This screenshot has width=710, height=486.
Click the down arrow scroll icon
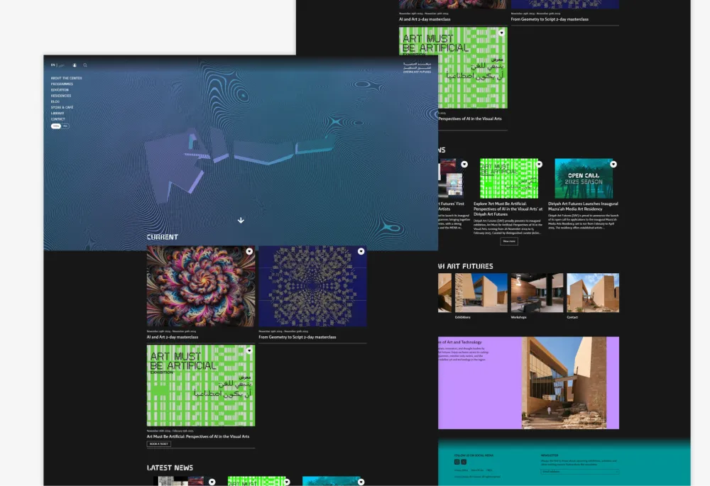[241, 221]
